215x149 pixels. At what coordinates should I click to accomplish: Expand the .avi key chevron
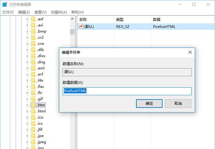click(27, 25)
